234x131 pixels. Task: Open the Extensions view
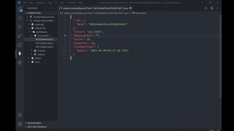point(20,45)
